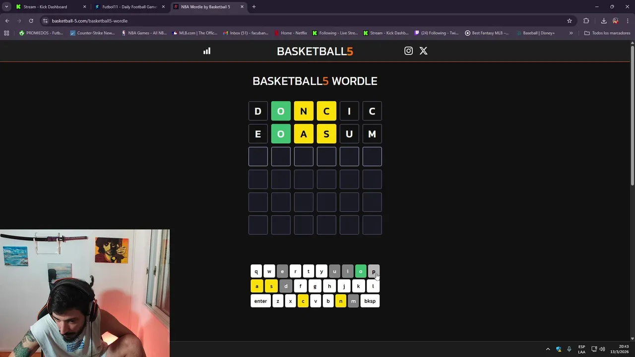Click the yellow S key
The image size is (635, 357).
click(x=271, y=286)
